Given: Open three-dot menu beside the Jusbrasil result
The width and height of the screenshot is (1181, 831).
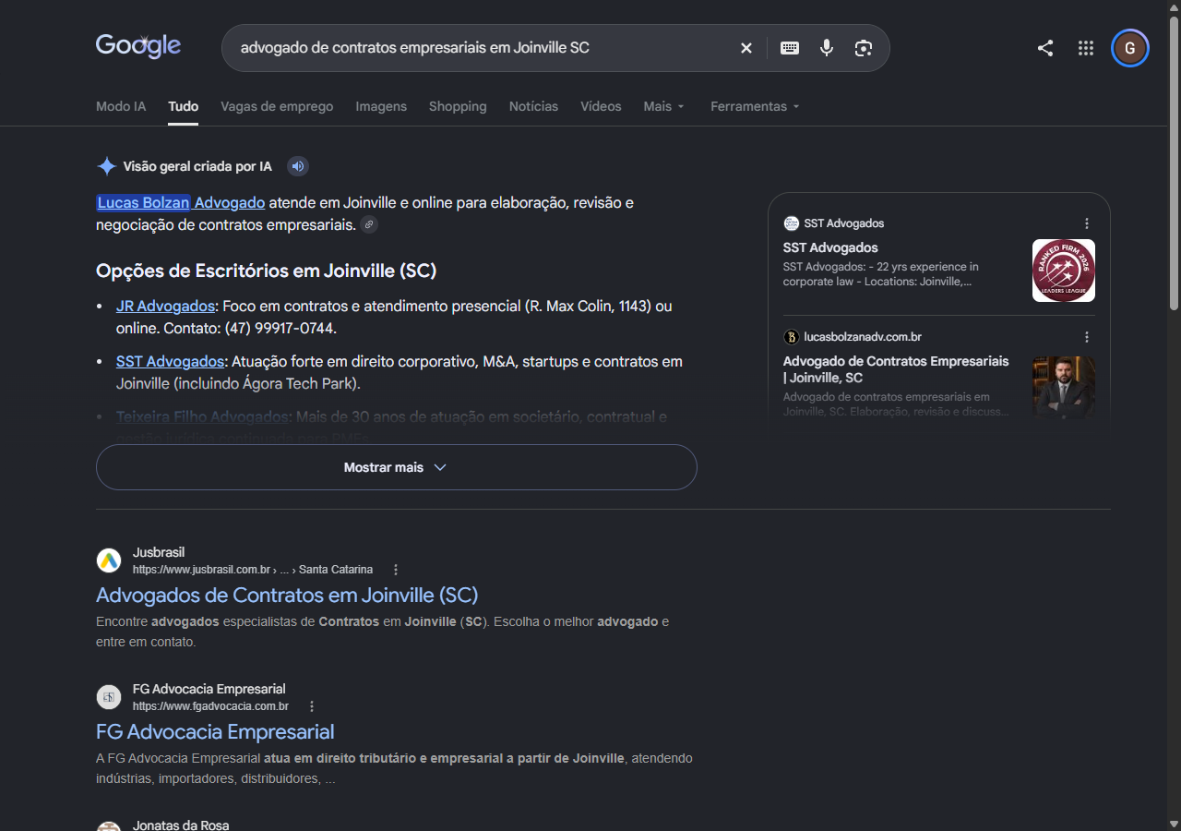Looking at the screenshot, I should pos(396,570).
